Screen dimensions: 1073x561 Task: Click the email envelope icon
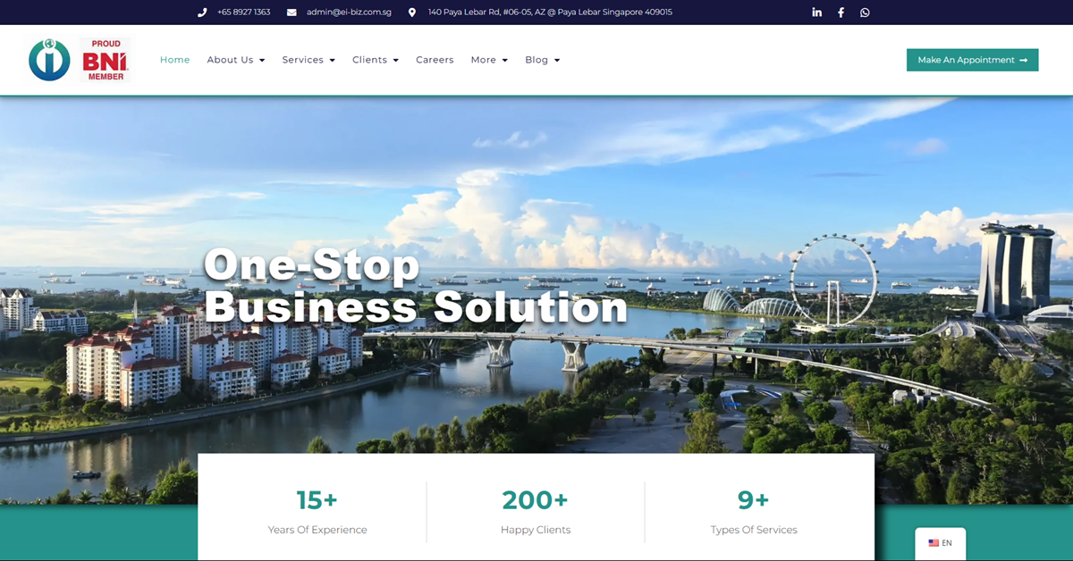[291, 13]
